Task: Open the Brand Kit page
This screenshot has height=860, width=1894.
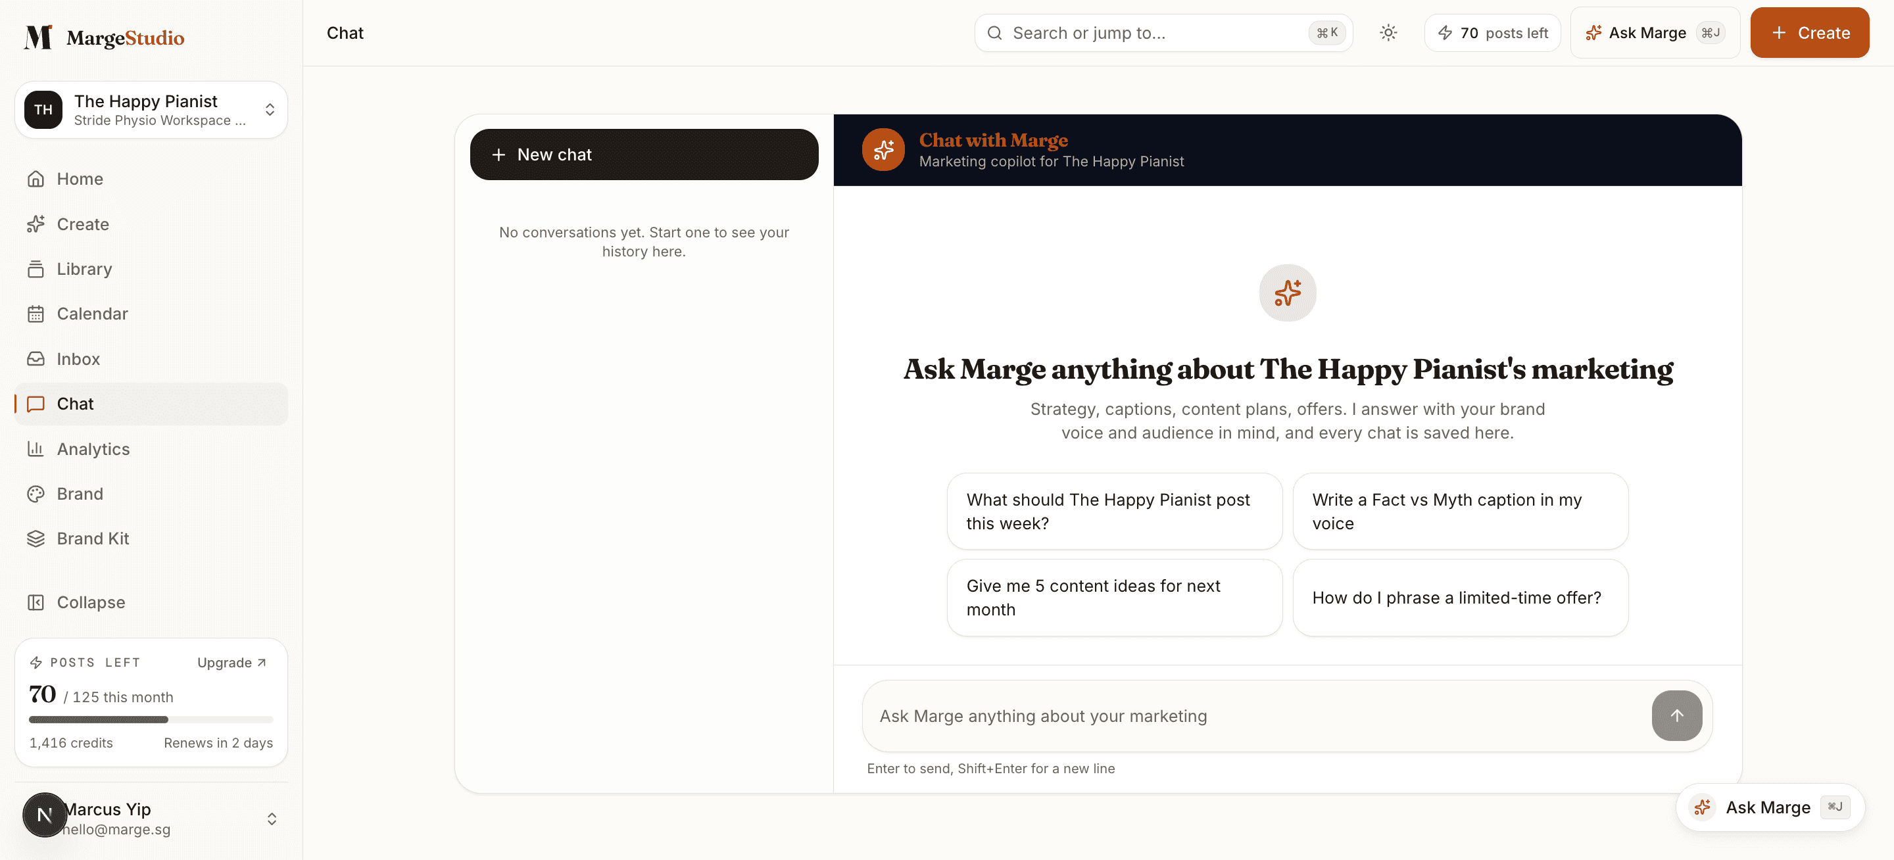Action: [151, 538]
